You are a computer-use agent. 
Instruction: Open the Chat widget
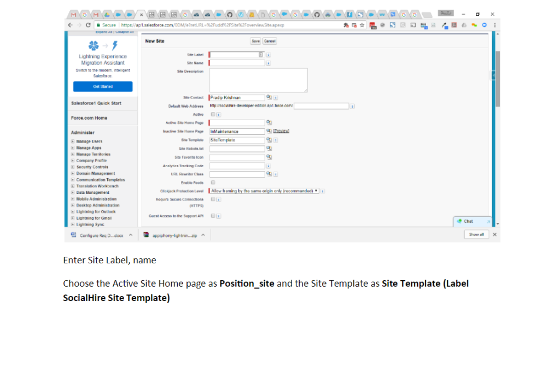472,222
